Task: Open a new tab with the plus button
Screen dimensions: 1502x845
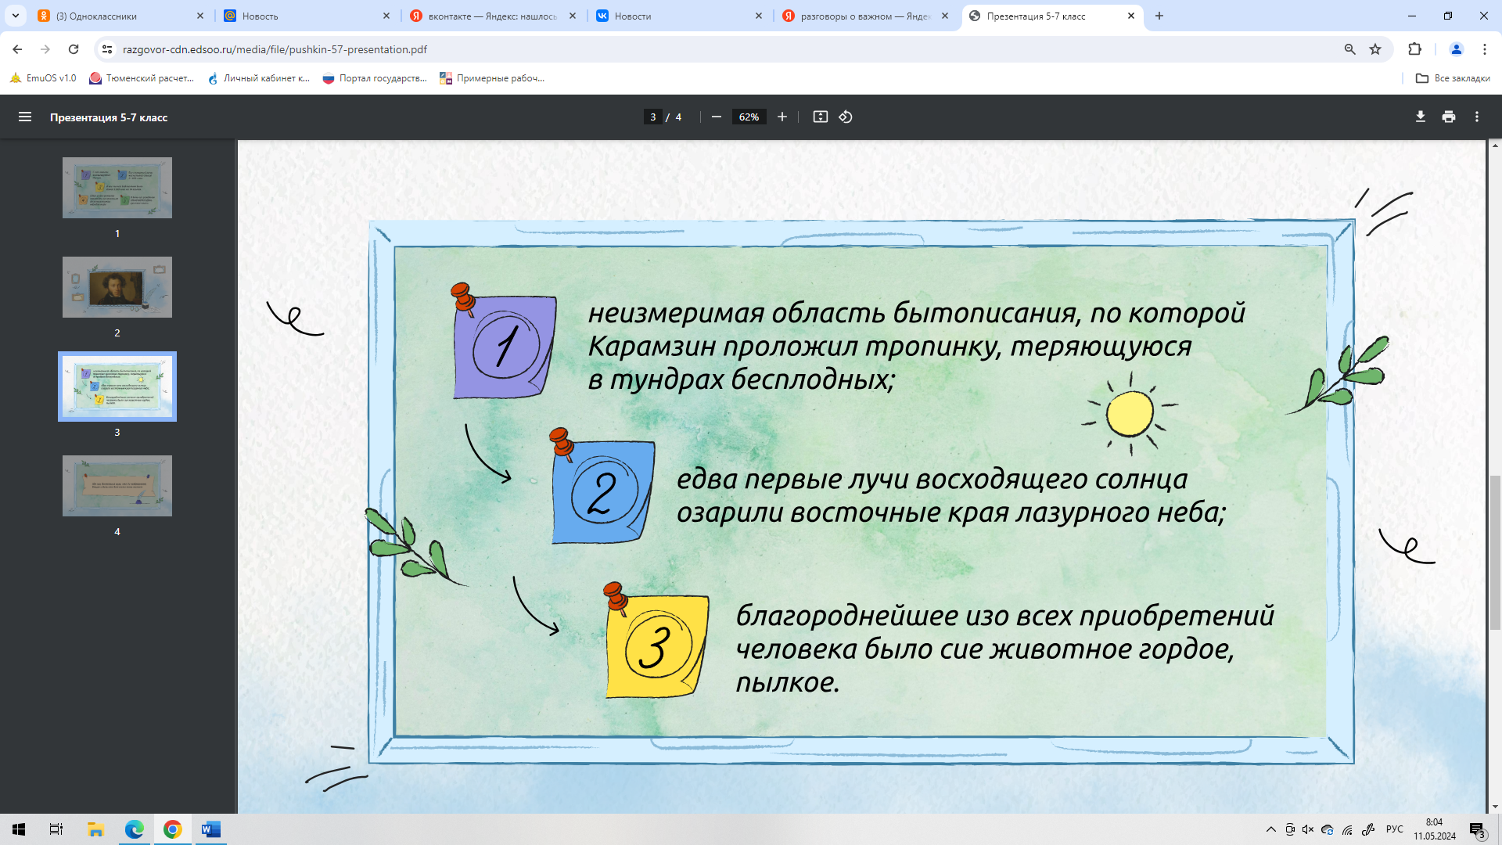Action: 1159,16
